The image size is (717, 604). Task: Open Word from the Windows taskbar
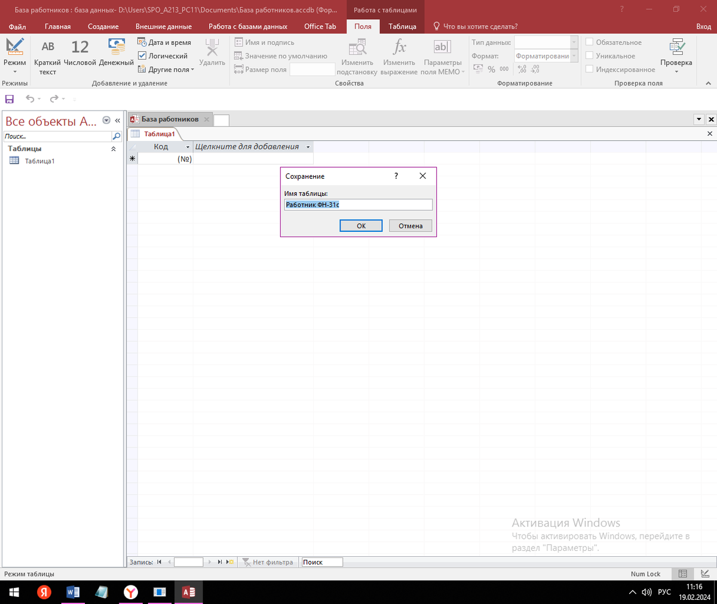73,592
